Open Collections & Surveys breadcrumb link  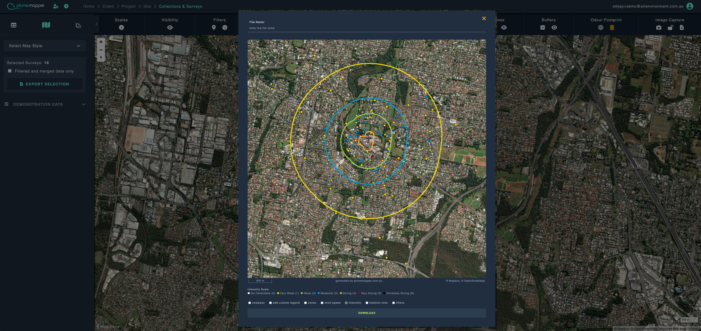click(x=180, y=6)
